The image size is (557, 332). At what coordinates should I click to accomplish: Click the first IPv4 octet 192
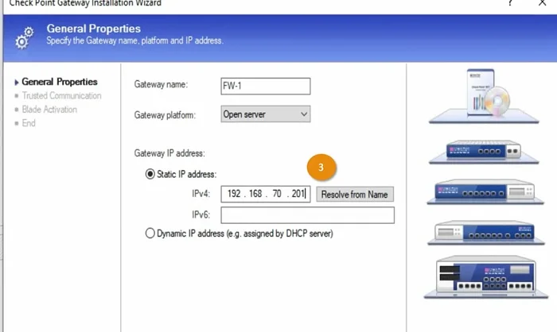(234, 194)
